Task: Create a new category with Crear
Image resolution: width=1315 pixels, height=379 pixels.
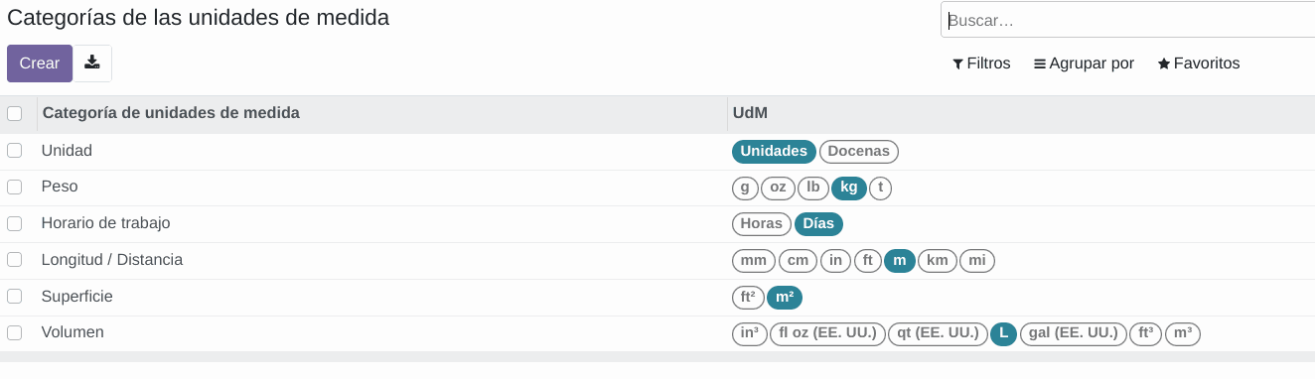Action: coord(40,63)
